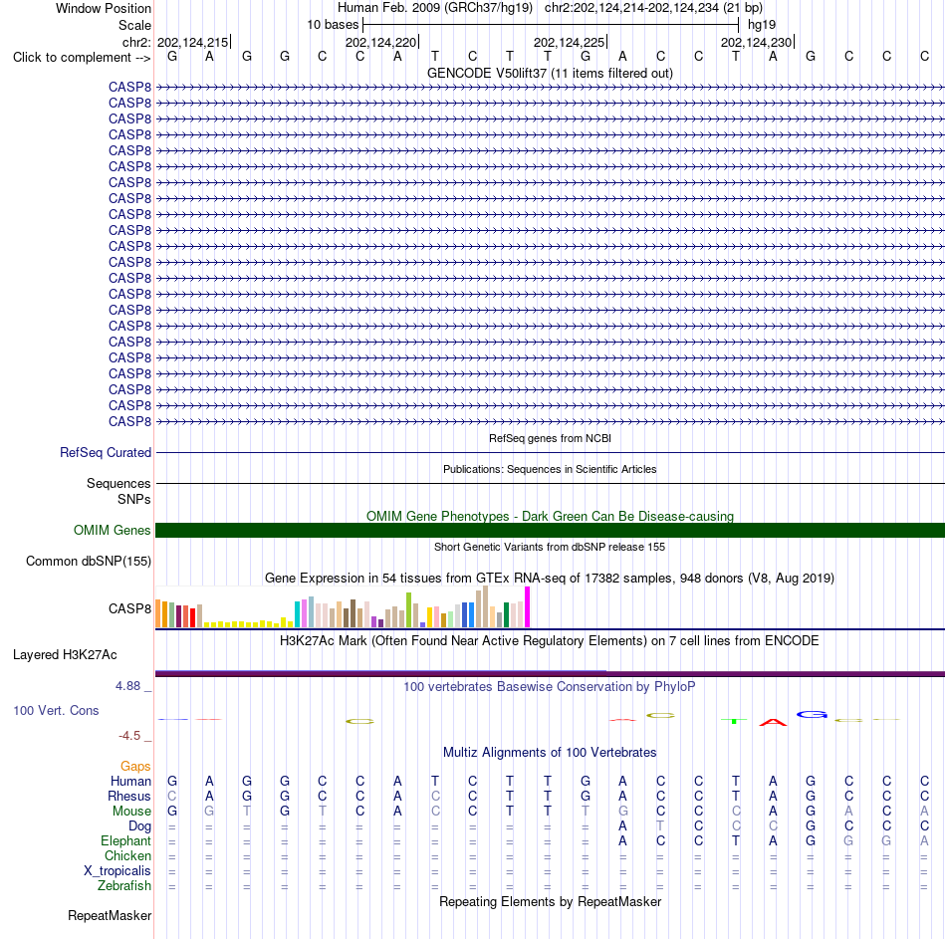This screenshot has height=939, width=946.
Task: Open the OMIM Gene Phenotypes track title
Action: (x=550, y=516)
